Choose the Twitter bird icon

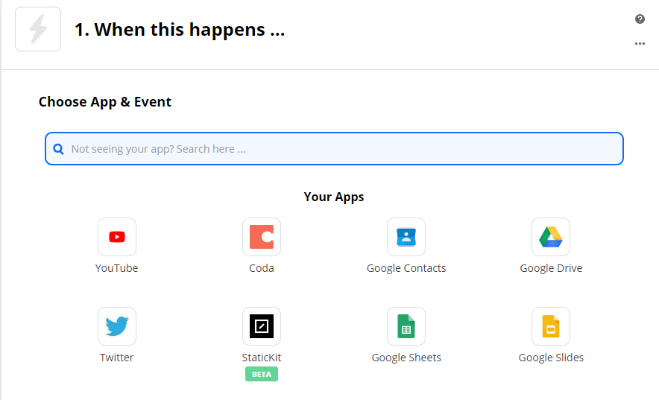[117, 326]
